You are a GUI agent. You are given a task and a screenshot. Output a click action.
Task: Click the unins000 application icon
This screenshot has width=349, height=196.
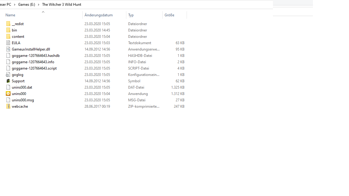point(8,94)
